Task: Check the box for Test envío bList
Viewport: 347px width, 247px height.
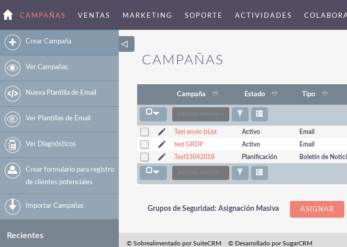Action: tap(144, 132)
